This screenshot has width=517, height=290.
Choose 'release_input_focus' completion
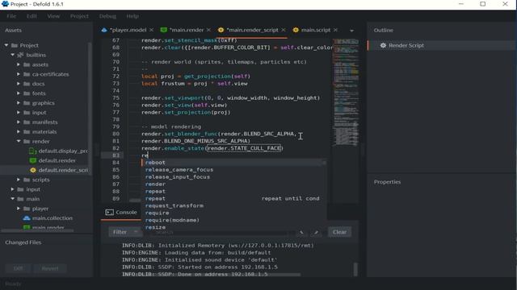click(x=233, y=177)
